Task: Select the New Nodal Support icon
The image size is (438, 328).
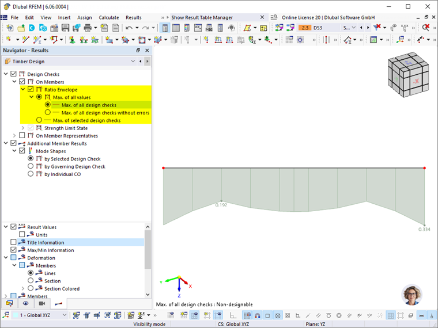Action: (72, 40)
